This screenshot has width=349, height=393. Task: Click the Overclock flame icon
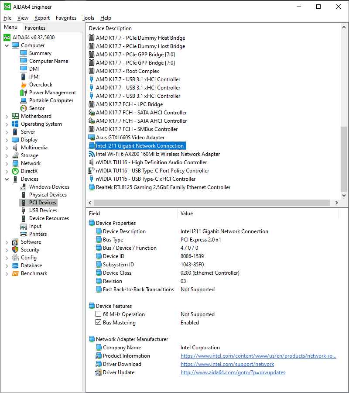pyautogui.click(x=24, y=85)
